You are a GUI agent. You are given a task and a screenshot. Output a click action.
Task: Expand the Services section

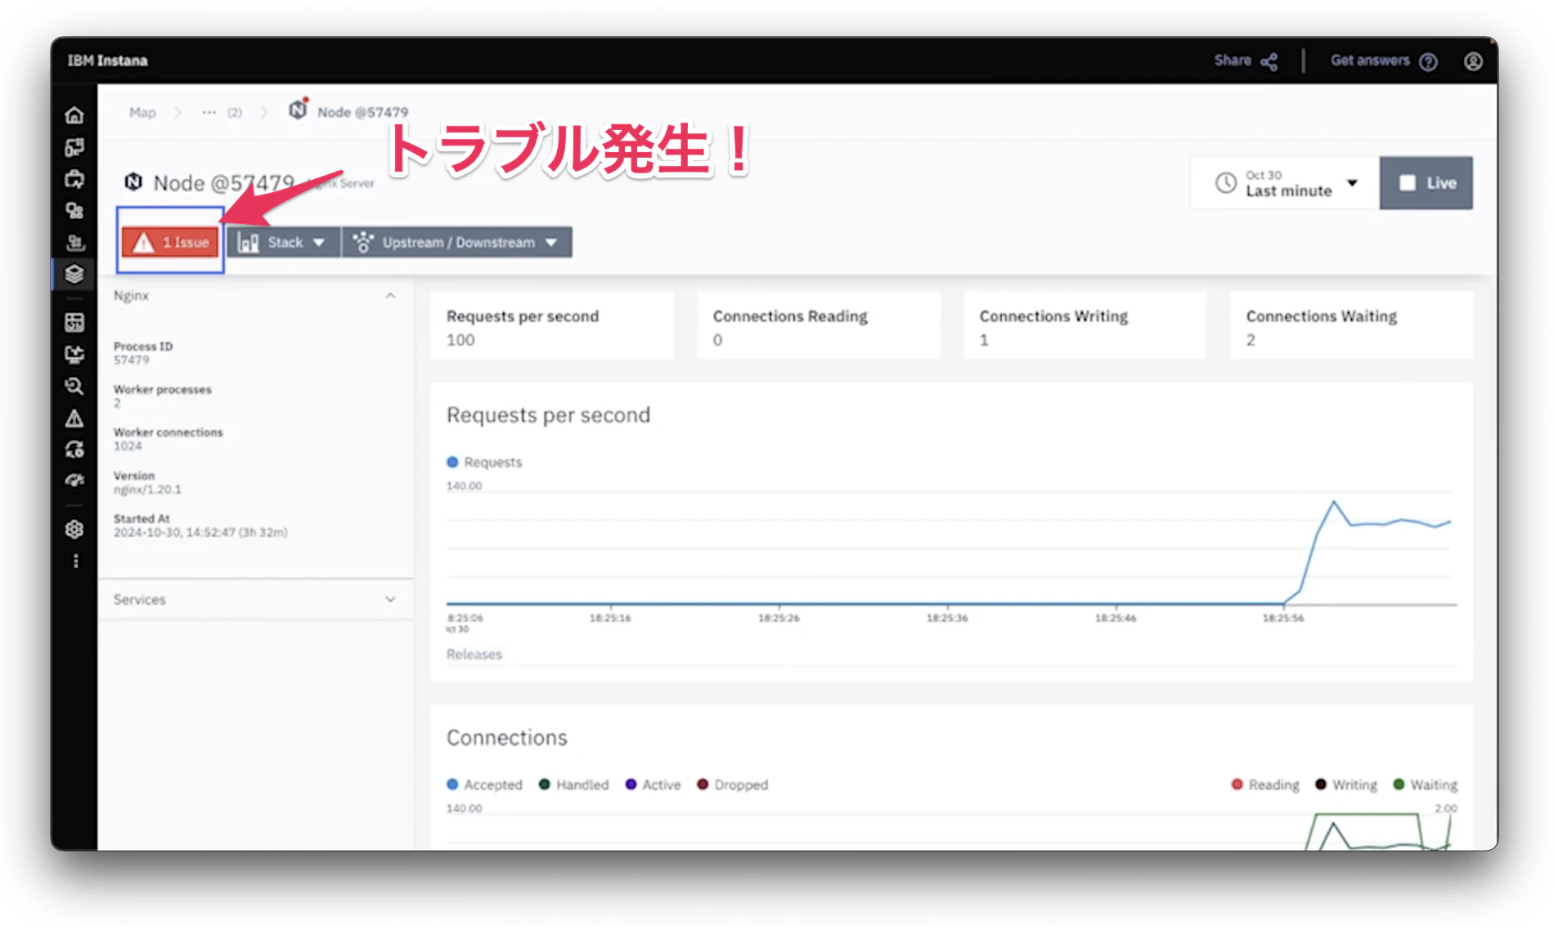point(390,599)
